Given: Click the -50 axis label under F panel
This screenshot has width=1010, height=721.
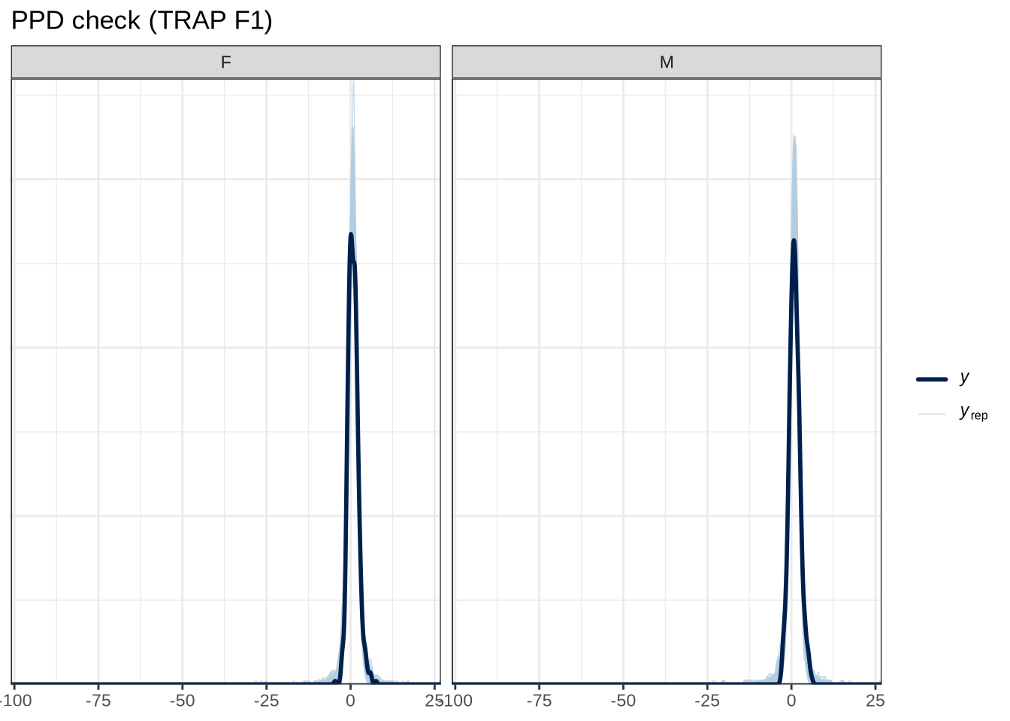Looking at the screenshot, I should click(x=182, y=701).
